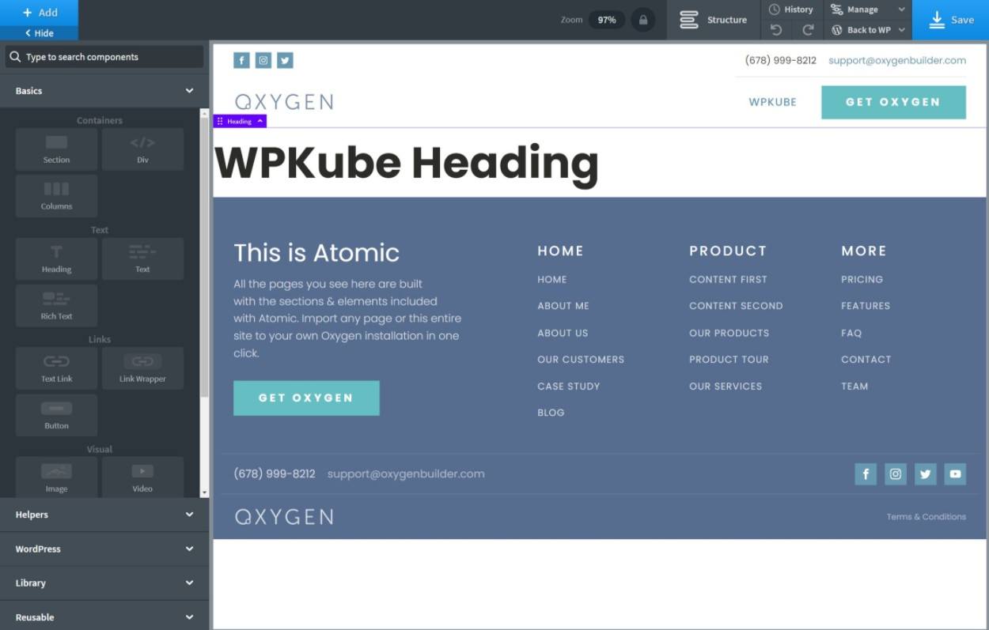989x630 pixels.
Task: Hide the components sidebar
Action: (x=40, y=33)
